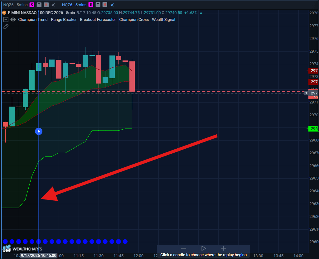319x259 pixels.
Task: Close the inactive gray NQZ6 - 5mins tab
Action: click(53, 5)
